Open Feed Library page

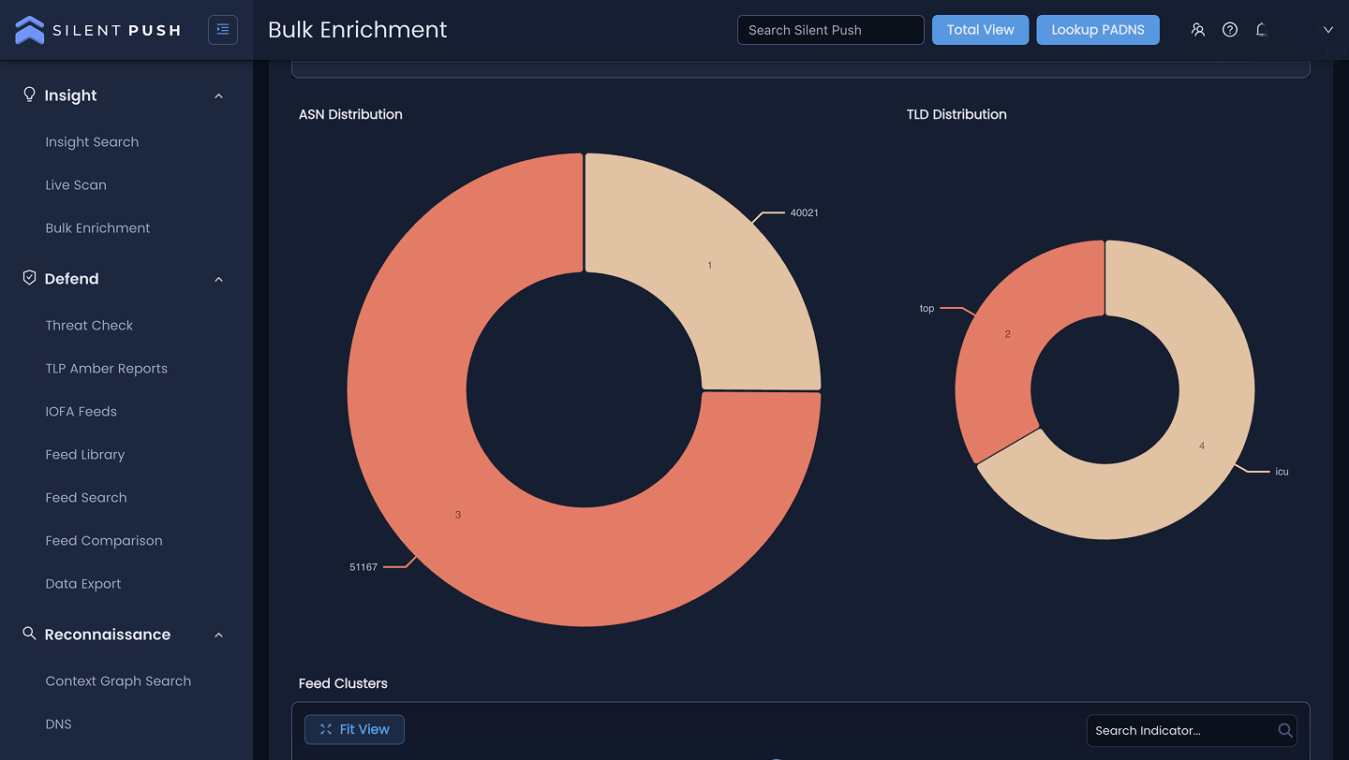tap(85, 455)
